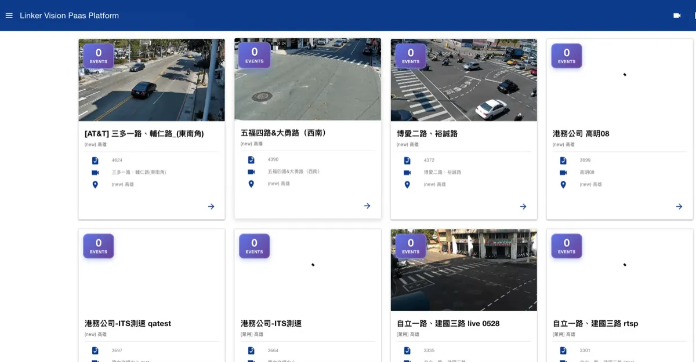This screenshot has height=362, width=696.
Task: Open 博愛二路、裕誠路 intersection thumbnail
Action: coord(464,80)
